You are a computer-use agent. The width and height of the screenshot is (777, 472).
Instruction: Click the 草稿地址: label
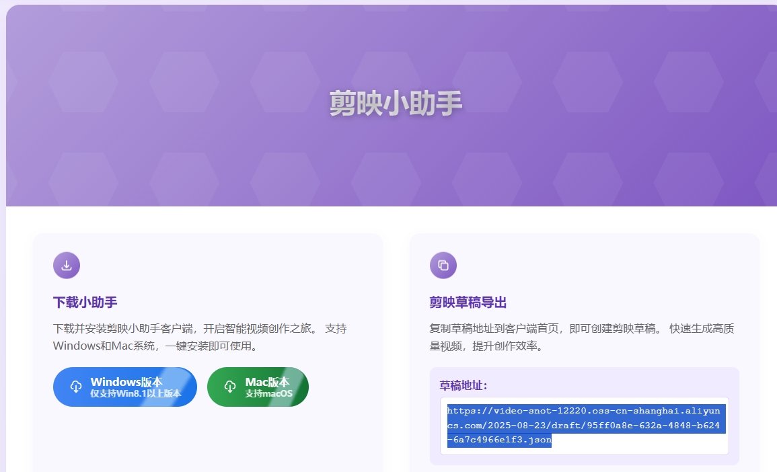[464, 385]
